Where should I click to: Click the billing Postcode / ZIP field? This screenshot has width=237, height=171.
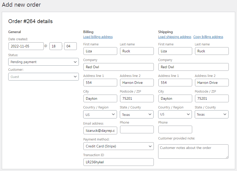pyautogui.click(x=137, y=98)
